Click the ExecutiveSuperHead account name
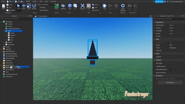 click(x=176, y=1)
